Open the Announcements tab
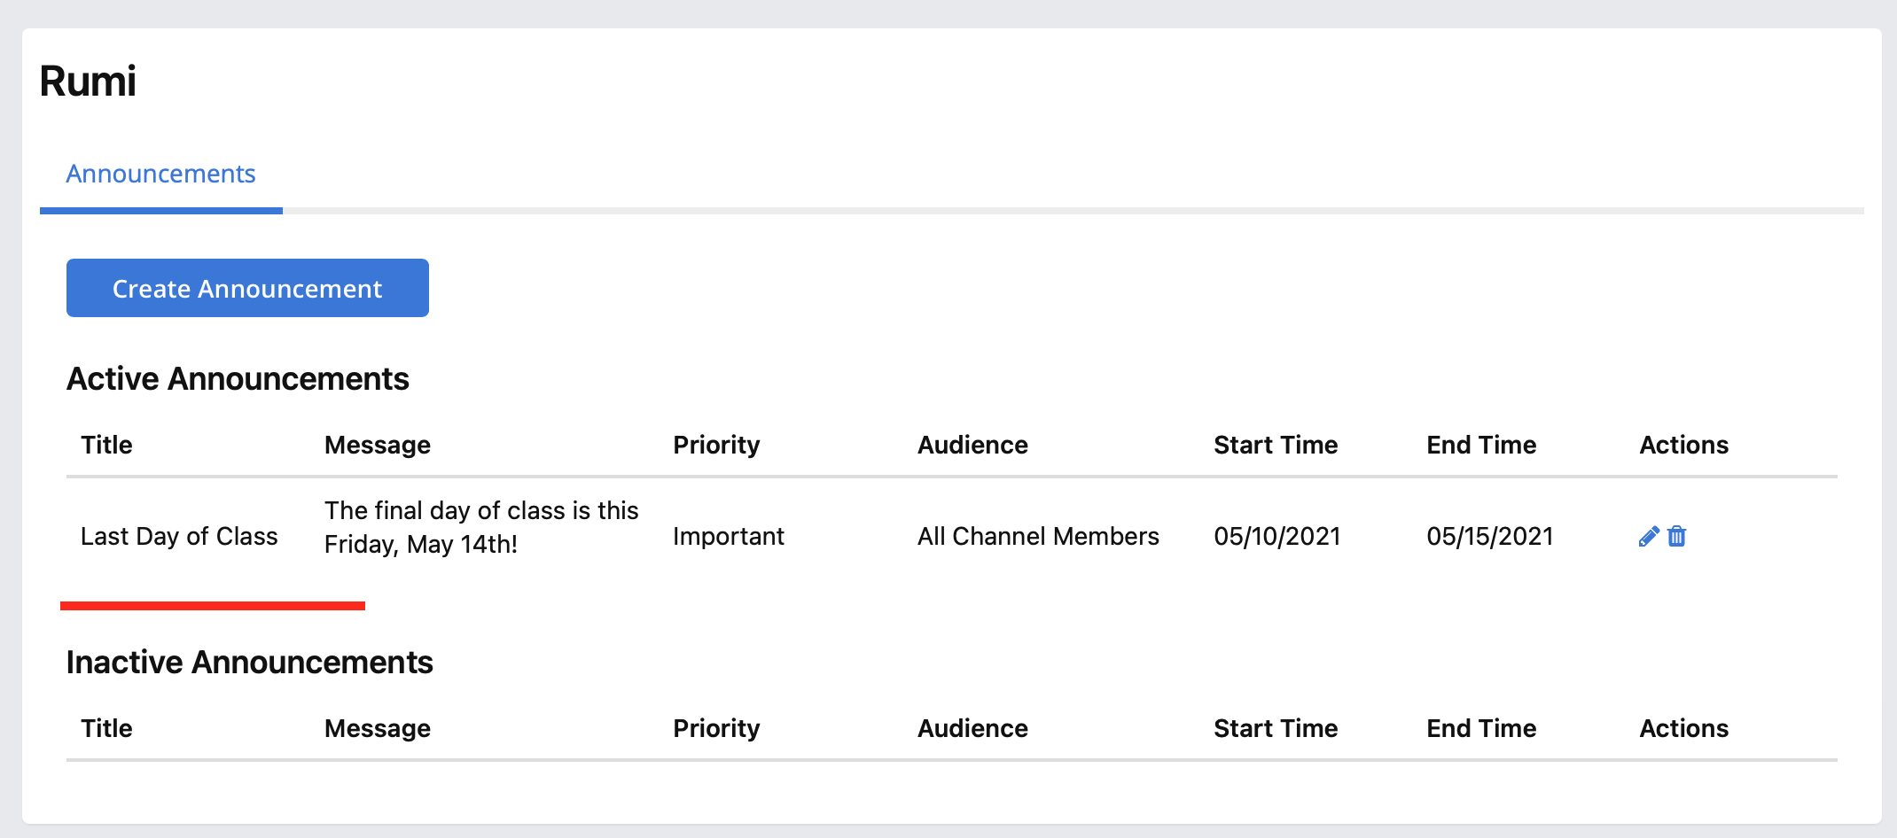 click(x=160, y=174)
